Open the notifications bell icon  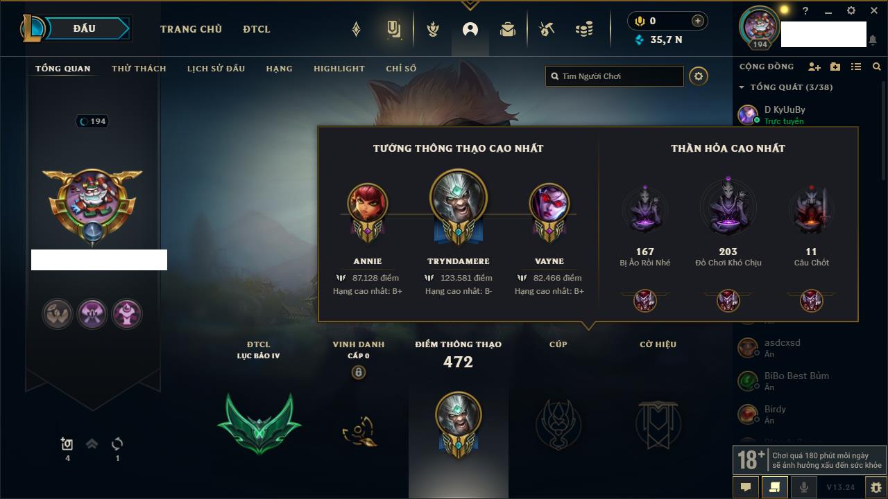873,40
